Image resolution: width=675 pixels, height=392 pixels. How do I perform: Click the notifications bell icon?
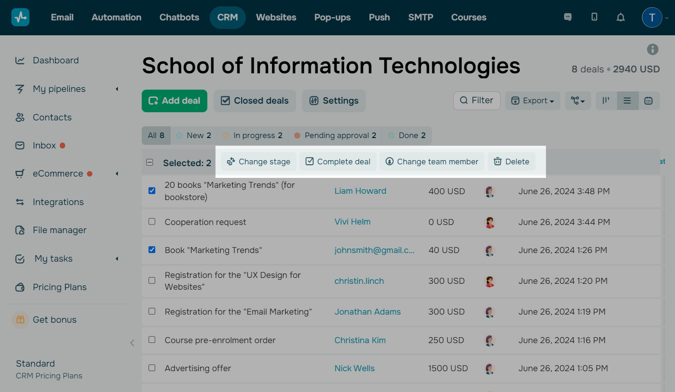(x=620, y=17)
